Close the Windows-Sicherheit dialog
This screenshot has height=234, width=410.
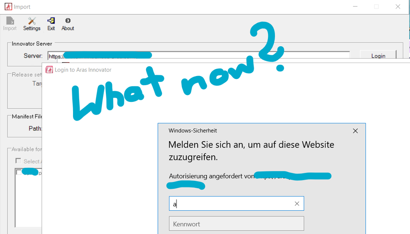pos(355,131)
